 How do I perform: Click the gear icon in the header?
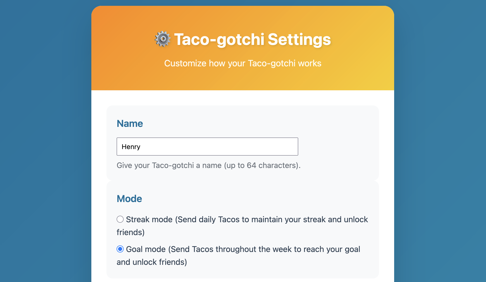point(163,39)
